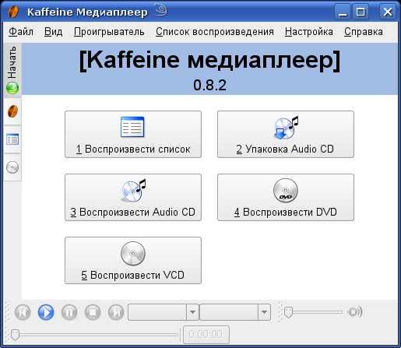Click 4 Воспроизвести DVD button
Screen dimensions: 401x348
pyautogui.click(x=286, y=197)
